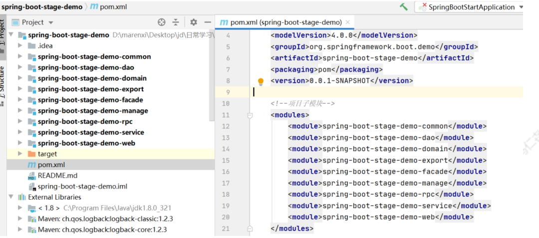Hide the Project panel with minus icon
The height and width of the screenshot is (238, 539).
pos(207,22)
